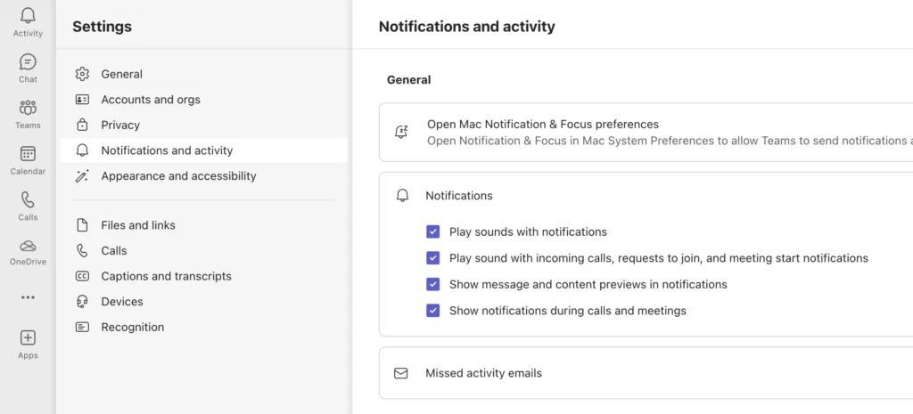Click the Apps plus icon
This screenshot has width=913, height=414.
point(28,338)
